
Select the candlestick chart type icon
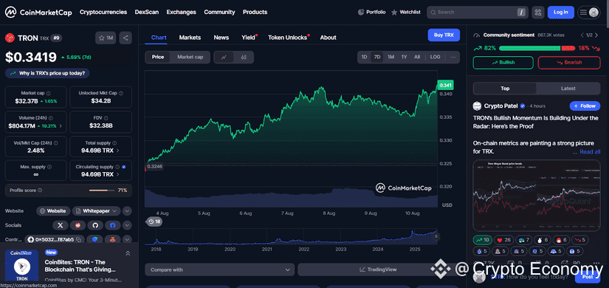(244, 57)
